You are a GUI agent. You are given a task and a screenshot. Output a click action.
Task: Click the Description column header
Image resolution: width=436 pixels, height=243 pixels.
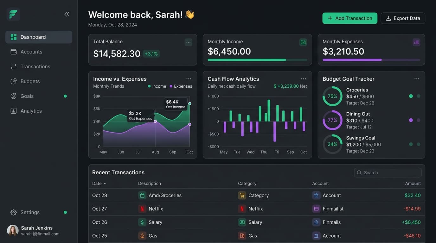coord(150,184)
